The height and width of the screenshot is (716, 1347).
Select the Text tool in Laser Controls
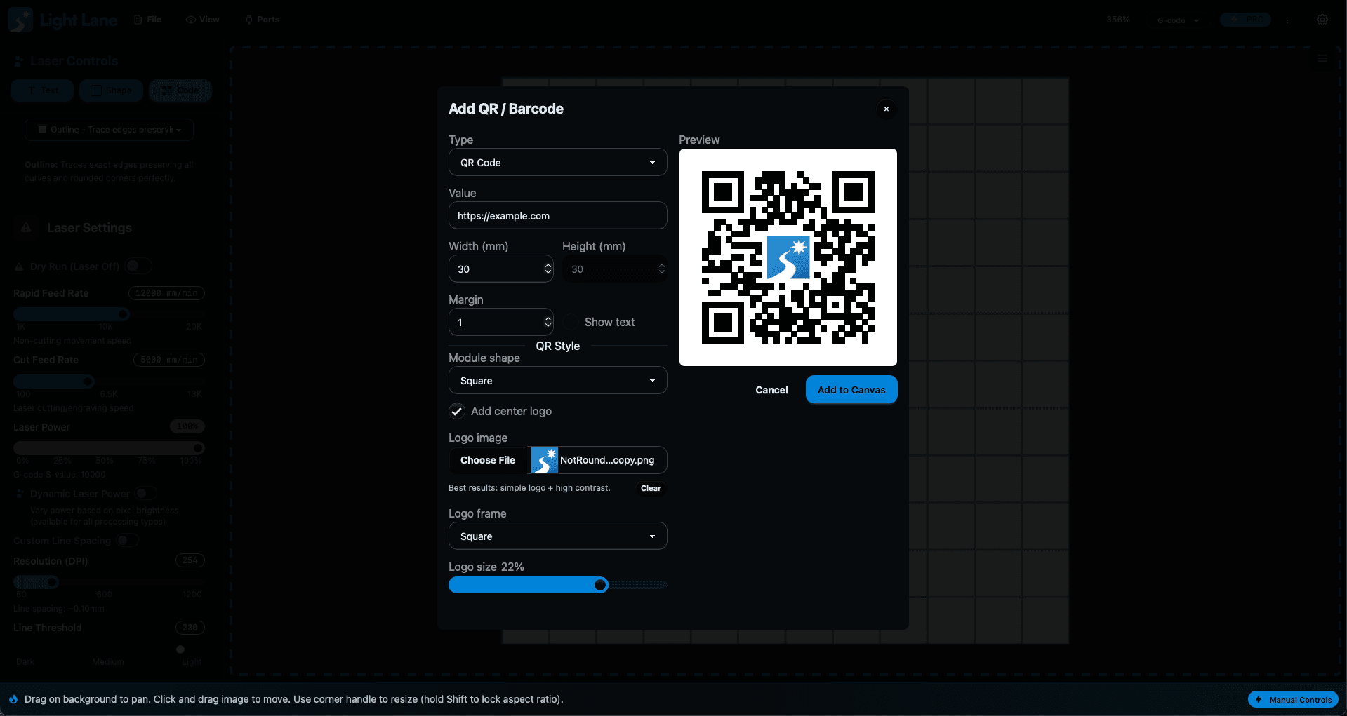(42, 90)
